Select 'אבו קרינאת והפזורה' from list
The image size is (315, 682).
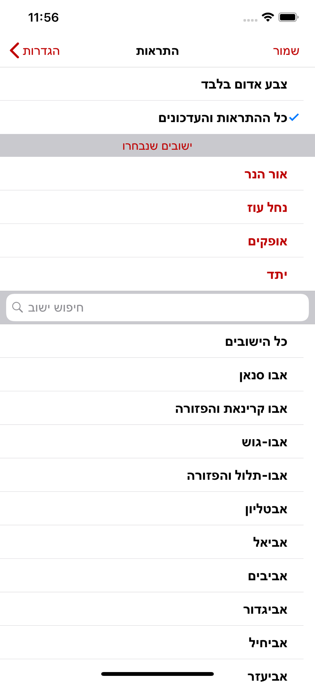coord(231,409)
